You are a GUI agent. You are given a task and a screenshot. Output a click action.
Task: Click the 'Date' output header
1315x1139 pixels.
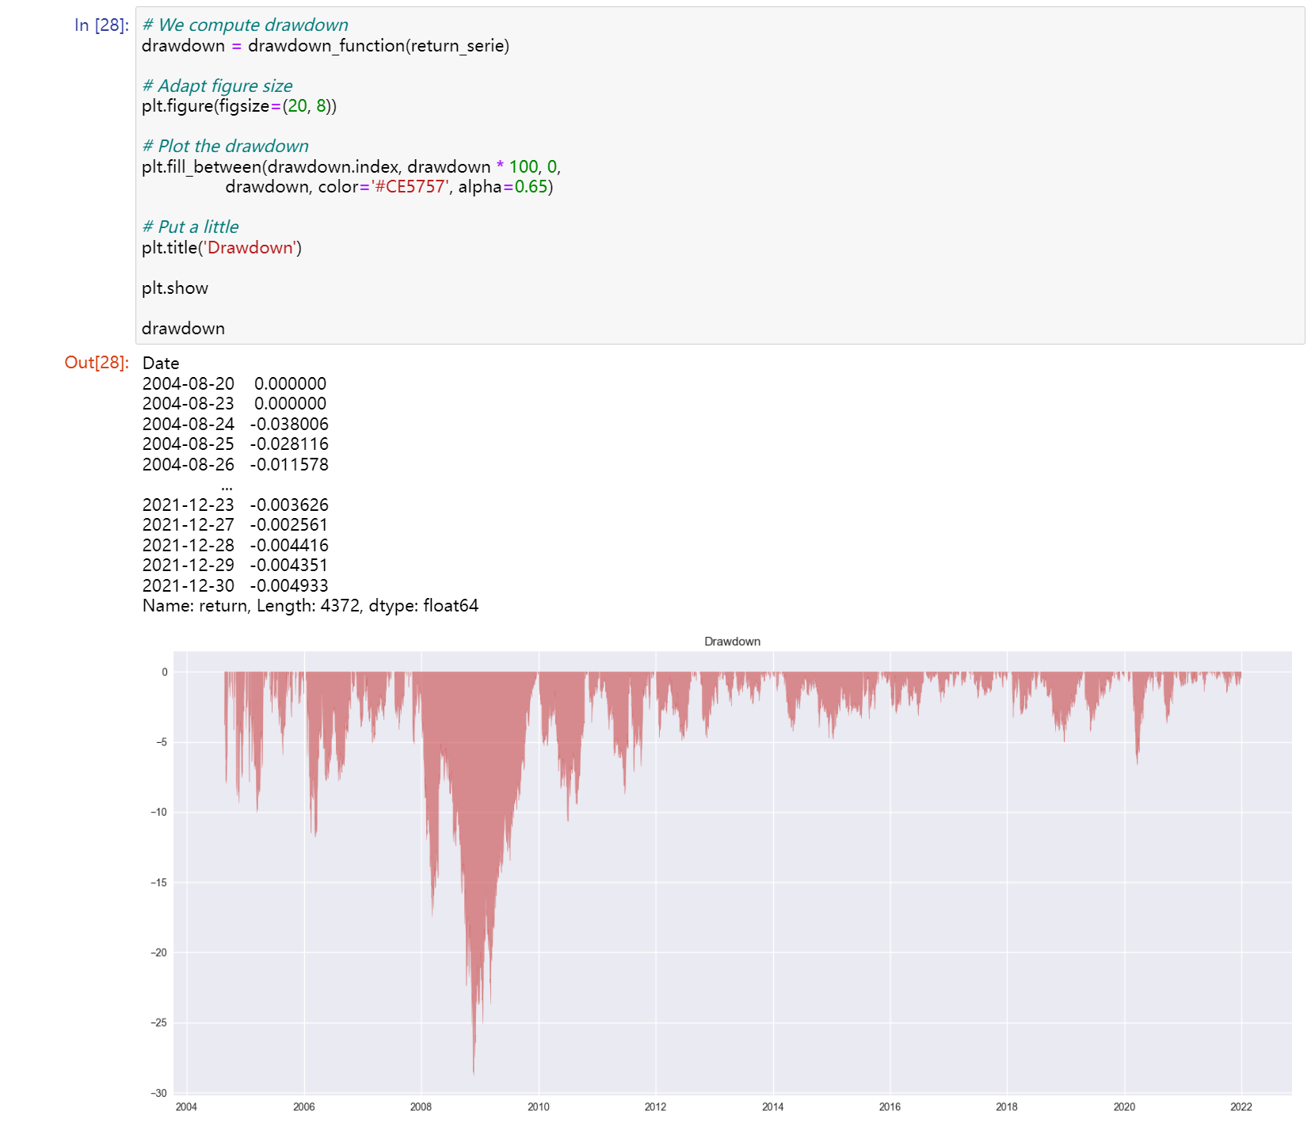tap(161, 364)
